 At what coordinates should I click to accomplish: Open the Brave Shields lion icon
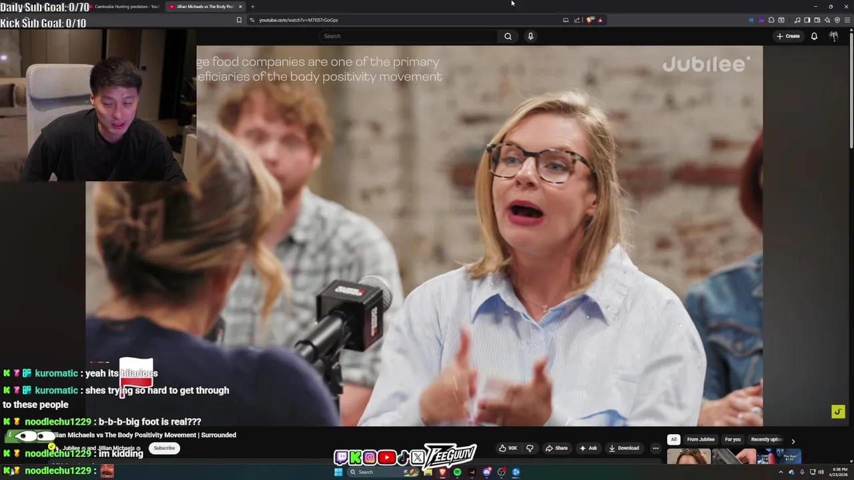[590, 20]
